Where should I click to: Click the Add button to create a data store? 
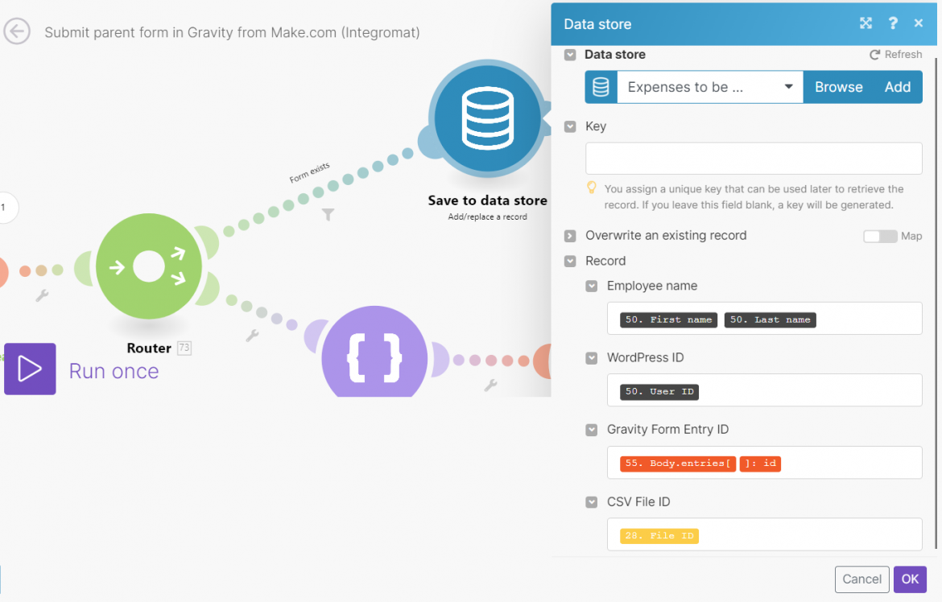tap(898, 87)
